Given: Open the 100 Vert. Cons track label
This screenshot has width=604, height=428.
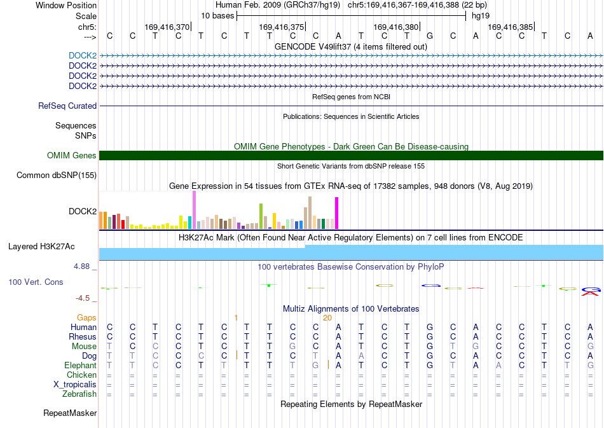Looking at the screenshot, I should click(36, 282).
